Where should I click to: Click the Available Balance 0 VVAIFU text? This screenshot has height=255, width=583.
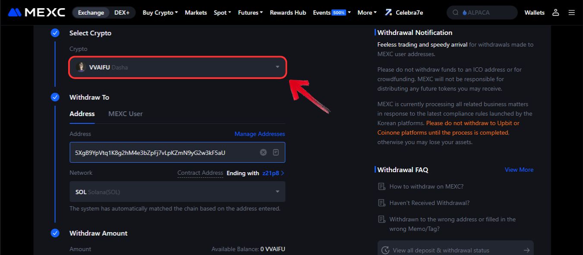coord(248,249)
